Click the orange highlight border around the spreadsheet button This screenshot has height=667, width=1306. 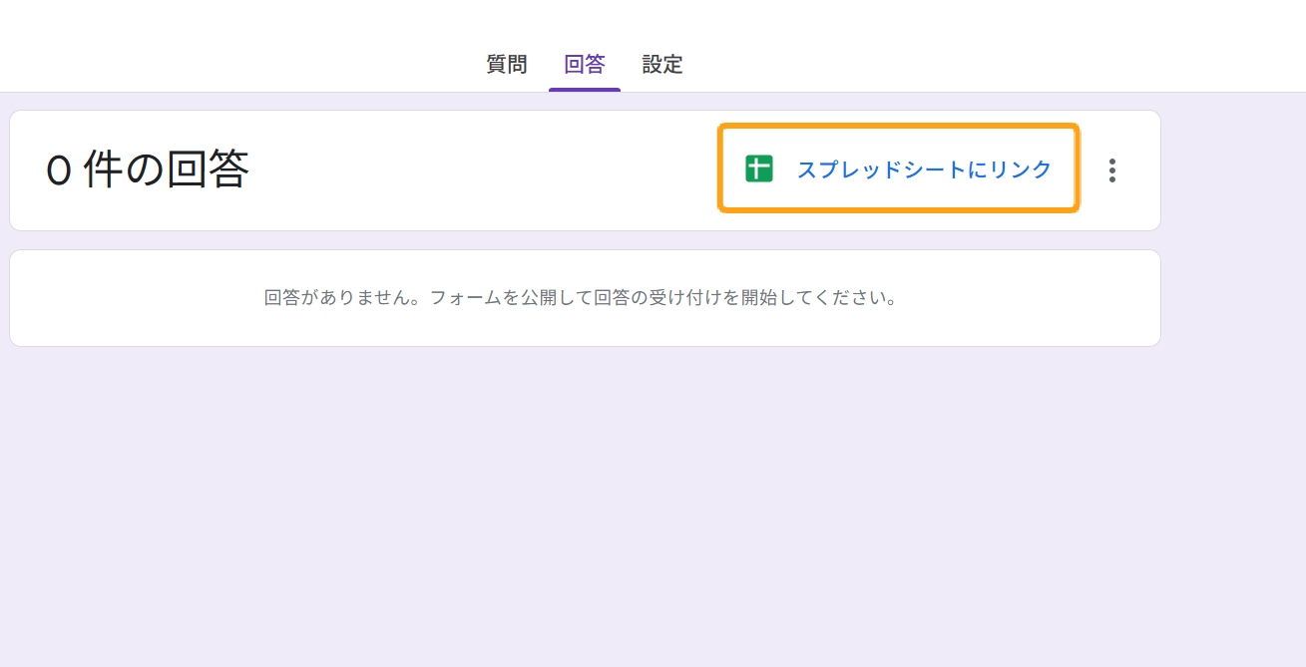click(x=898, y=127)
